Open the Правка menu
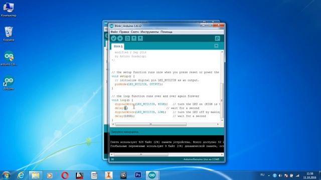321x180 pixels. [124, 32]
